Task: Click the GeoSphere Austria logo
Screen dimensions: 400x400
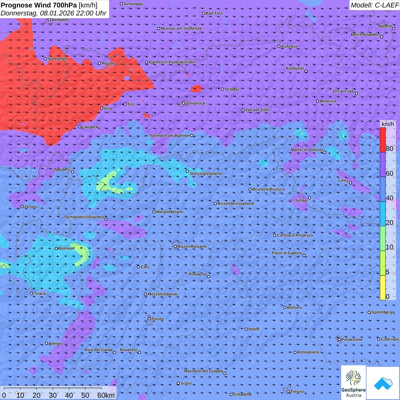Action: pyautogui.click(x=353, y=383)
